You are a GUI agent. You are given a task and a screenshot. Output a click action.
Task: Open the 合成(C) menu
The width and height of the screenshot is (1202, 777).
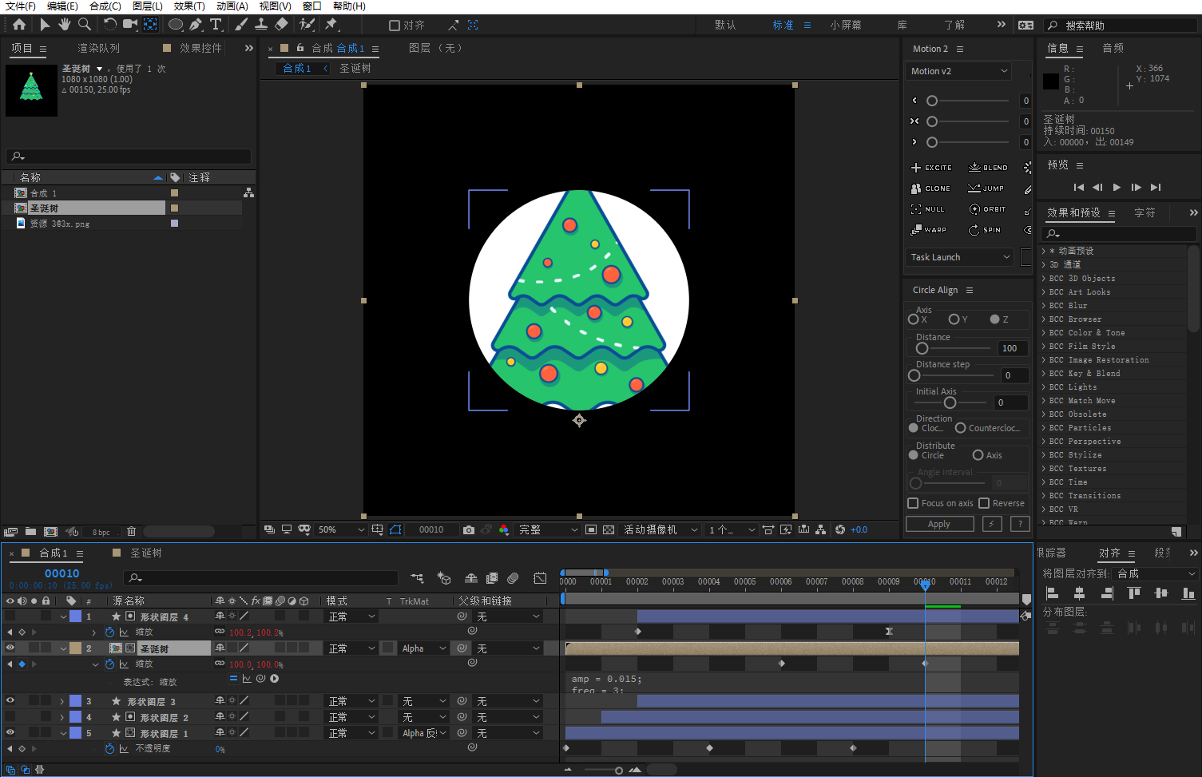(105, 6)
